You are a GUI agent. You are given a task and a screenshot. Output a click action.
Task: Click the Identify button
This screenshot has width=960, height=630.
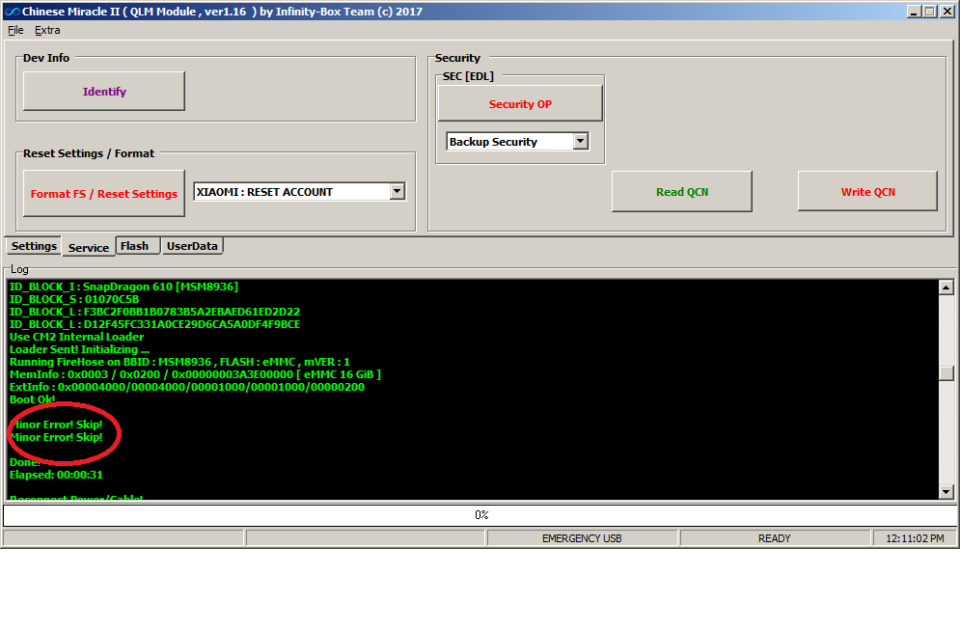click(x=104, y=92)
